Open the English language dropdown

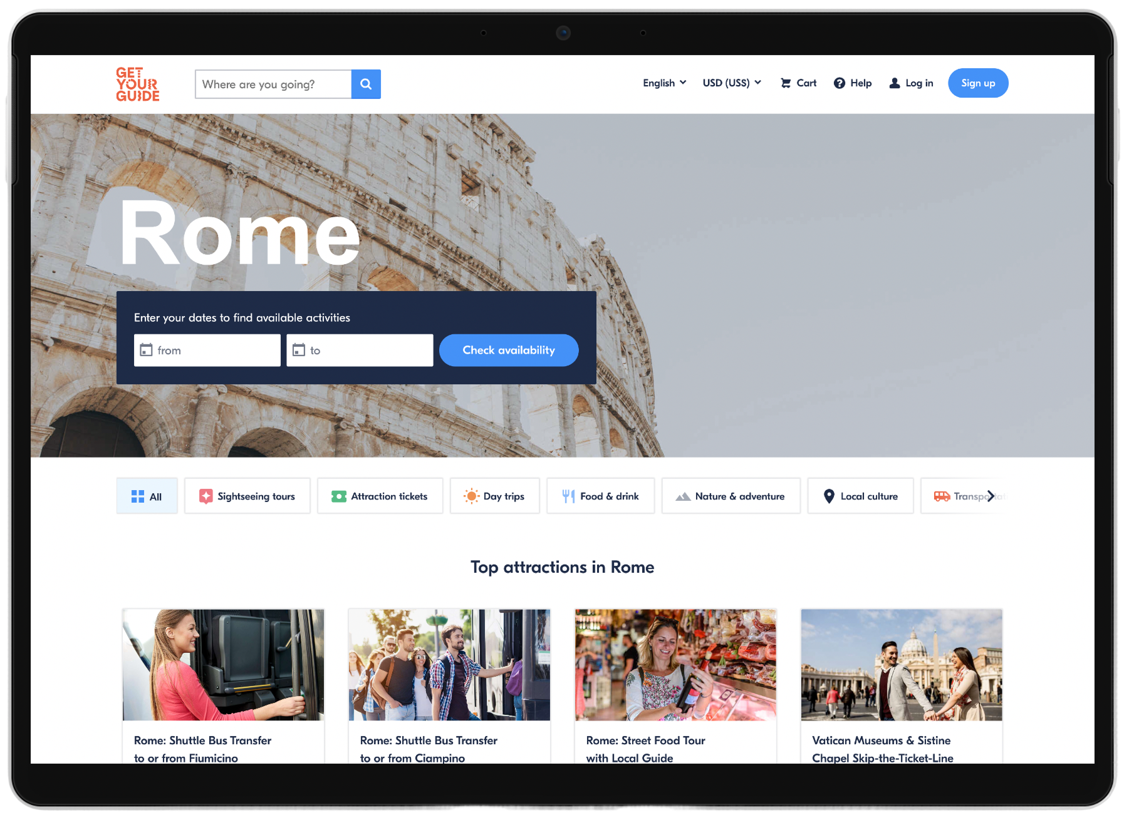tap(664, 83)
